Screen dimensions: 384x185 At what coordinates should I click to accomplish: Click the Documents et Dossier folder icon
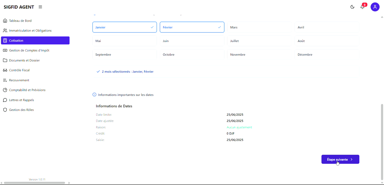pos(5,60)
